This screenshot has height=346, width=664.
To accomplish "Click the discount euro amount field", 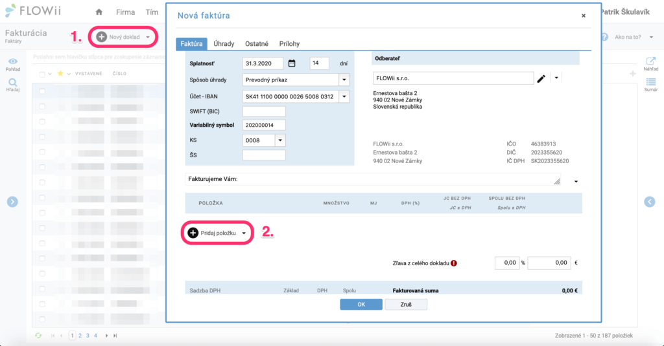I will [549, 263].
